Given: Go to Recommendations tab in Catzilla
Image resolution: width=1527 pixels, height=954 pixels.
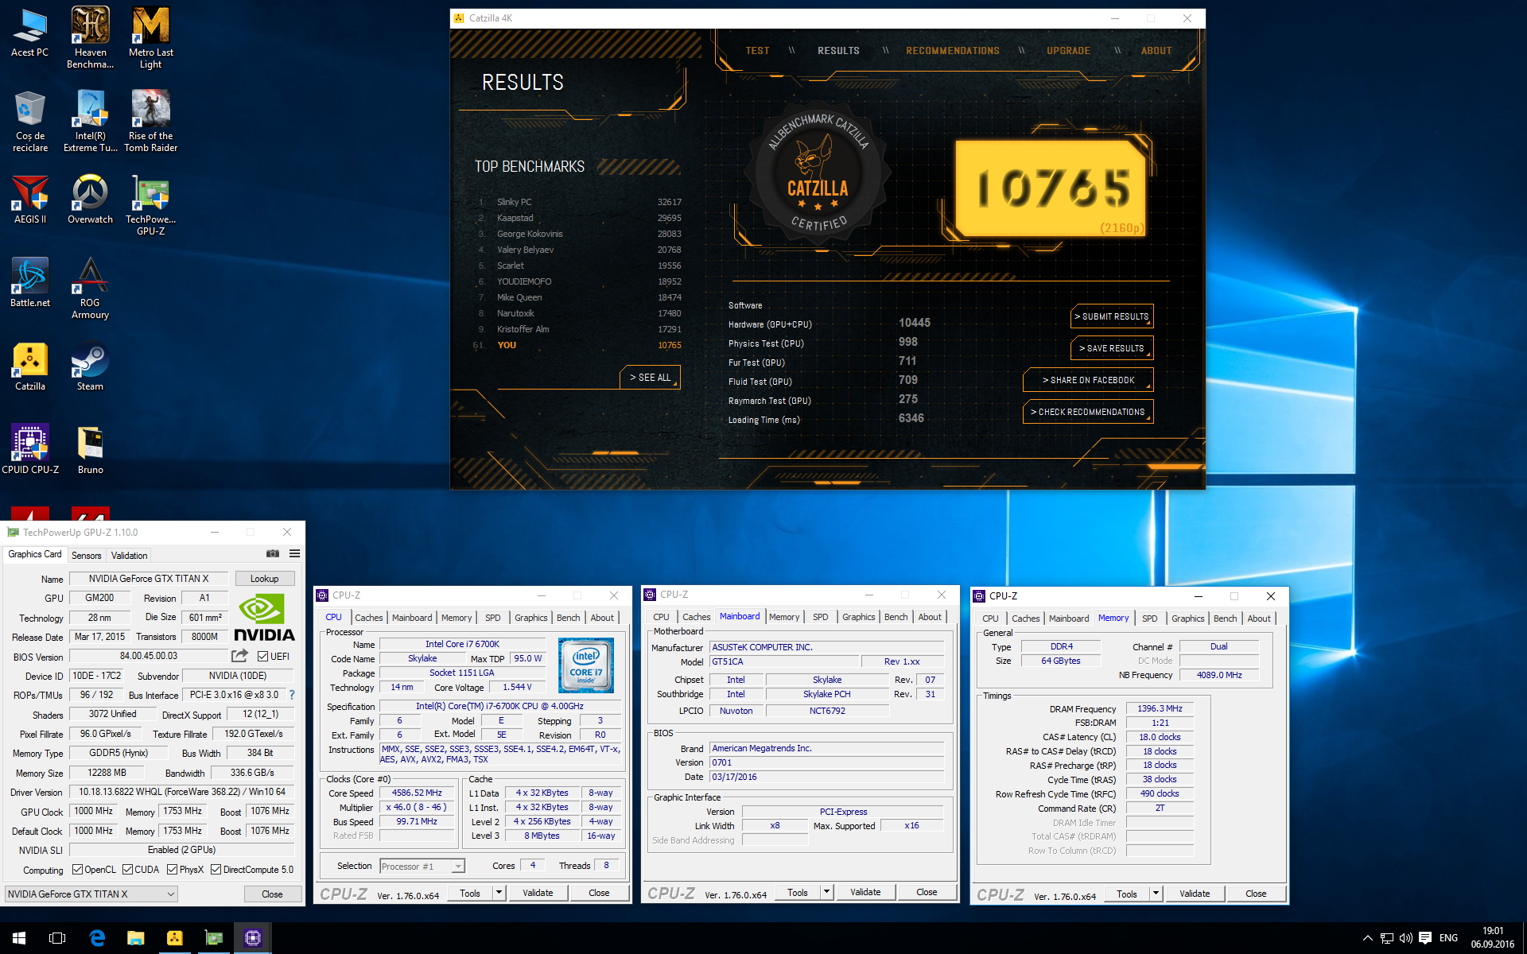Looking at the screenshot, I should coord(953,51).
